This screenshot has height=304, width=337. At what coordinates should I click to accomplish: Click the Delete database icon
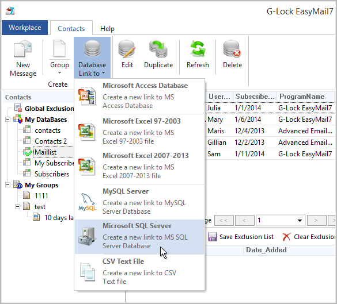pos(232,49)
